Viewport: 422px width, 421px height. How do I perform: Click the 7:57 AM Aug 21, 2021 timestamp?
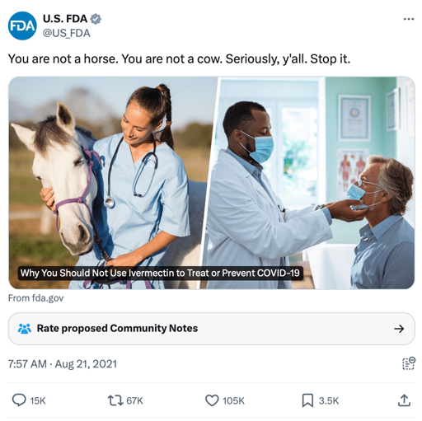pyautogui.click(x=63, y=363)
